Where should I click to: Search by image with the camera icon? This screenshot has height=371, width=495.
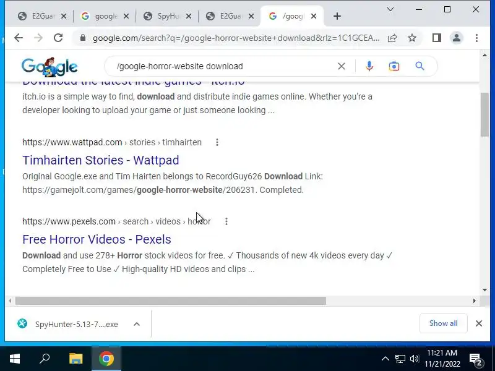click(394, 66)
